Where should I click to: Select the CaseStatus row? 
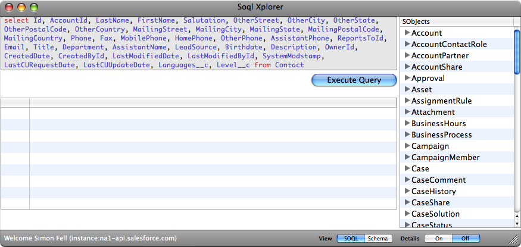[x=457, y=223]
